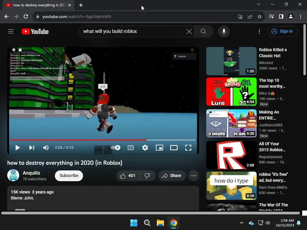Click the Sign in button
The image size is (307, 230).
[282, 31]
